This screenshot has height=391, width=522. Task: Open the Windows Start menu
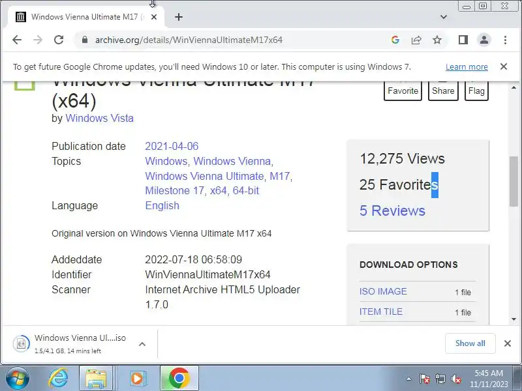click(18, 379)
